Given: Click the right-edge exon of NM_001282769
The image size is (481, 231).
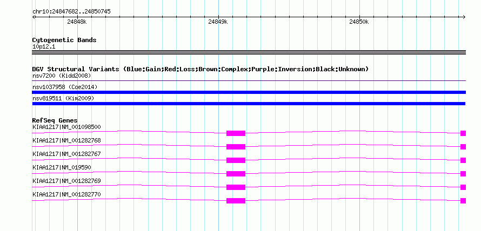Looking at the screenshot, I should tap(463, 187).
